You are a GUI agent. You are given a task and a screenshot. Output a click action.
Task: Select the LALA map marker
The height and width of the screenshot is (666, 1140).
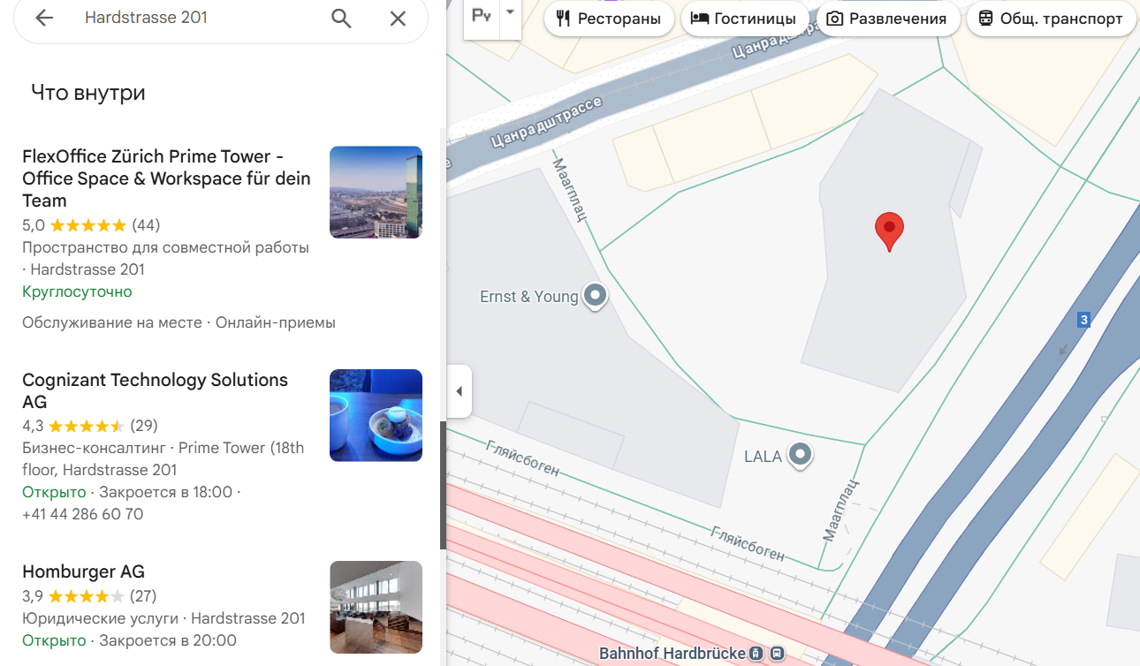click(801, 455)
